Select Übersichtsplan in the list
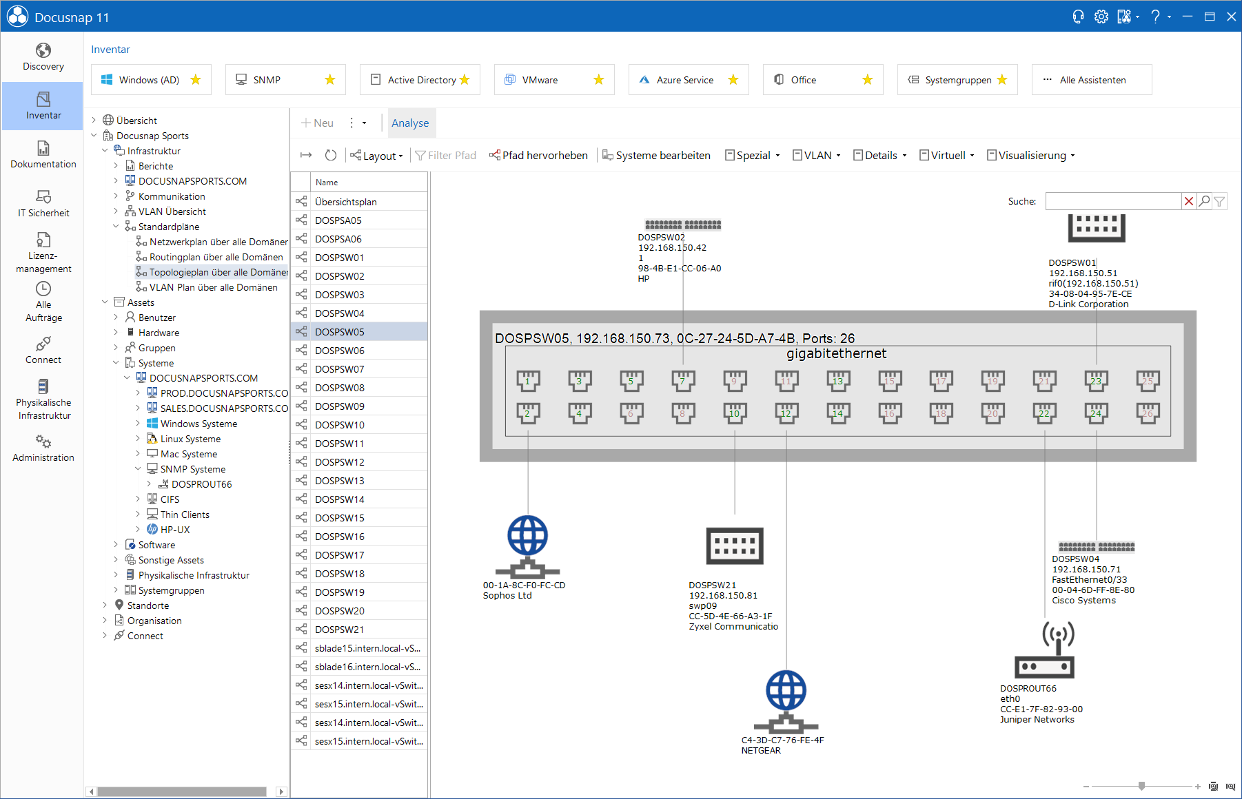1242x799 pixels. pos(360,201)
